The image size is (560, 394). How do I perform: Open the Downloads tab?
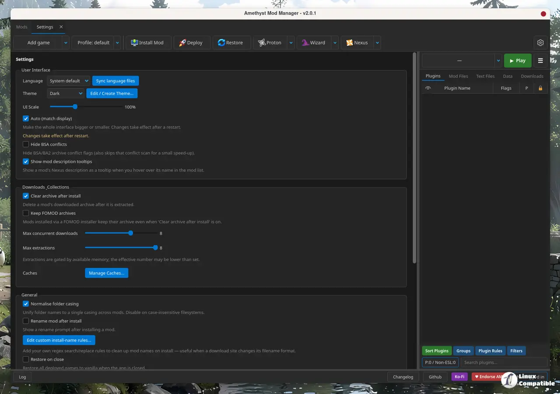532,76
